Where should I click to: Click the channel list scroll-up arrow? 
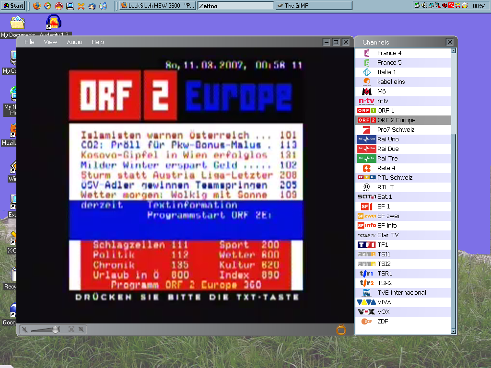click(x=454, y=51)
